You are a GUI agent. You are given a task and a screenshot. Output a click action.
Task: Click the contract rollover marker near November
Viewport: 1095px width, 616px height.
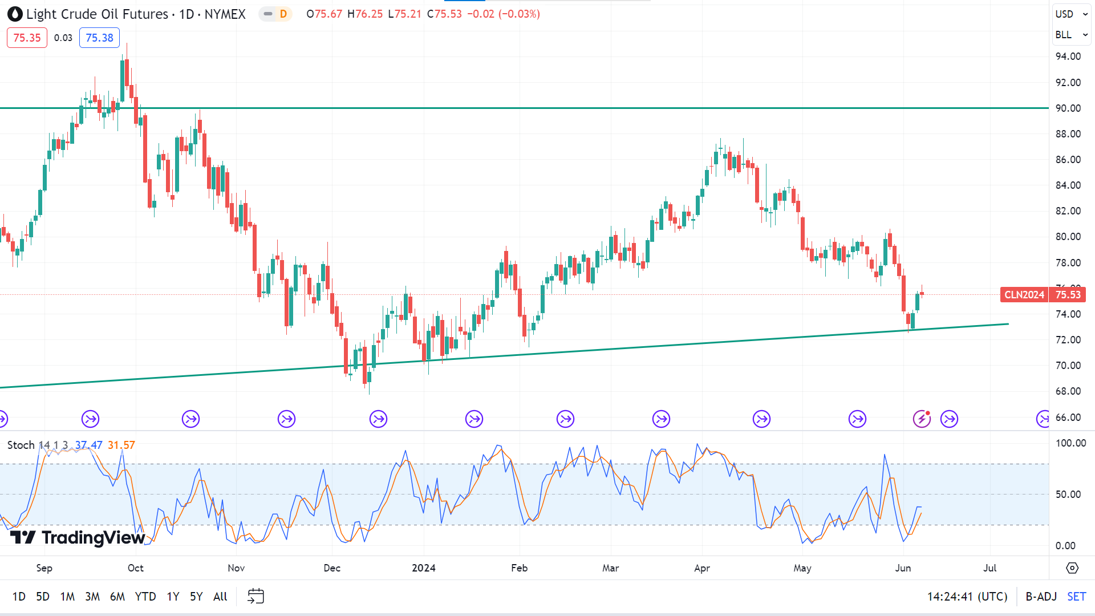pos(287,419)
